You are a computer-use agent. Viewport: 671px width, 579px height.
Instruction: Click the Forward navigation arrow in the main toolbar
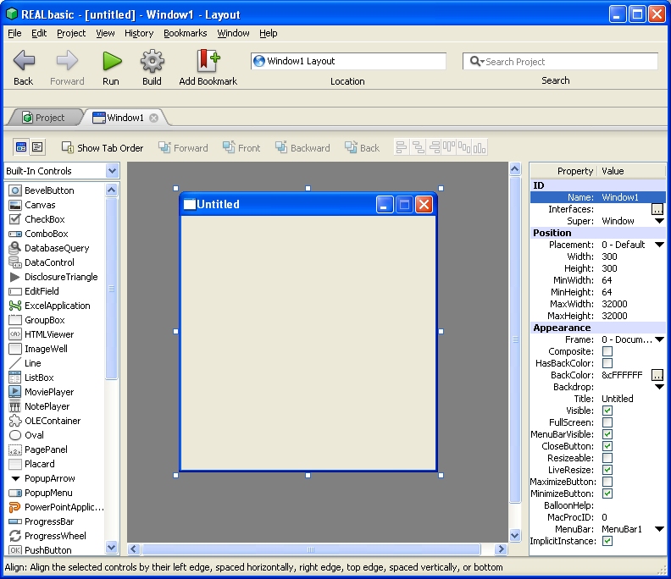pyautogui.click(x=67, y=61)
